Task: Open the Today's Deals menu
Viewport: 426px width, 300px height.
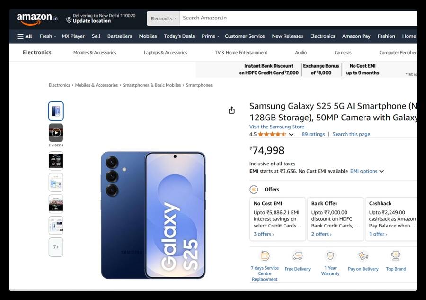Action: (179, 36)
